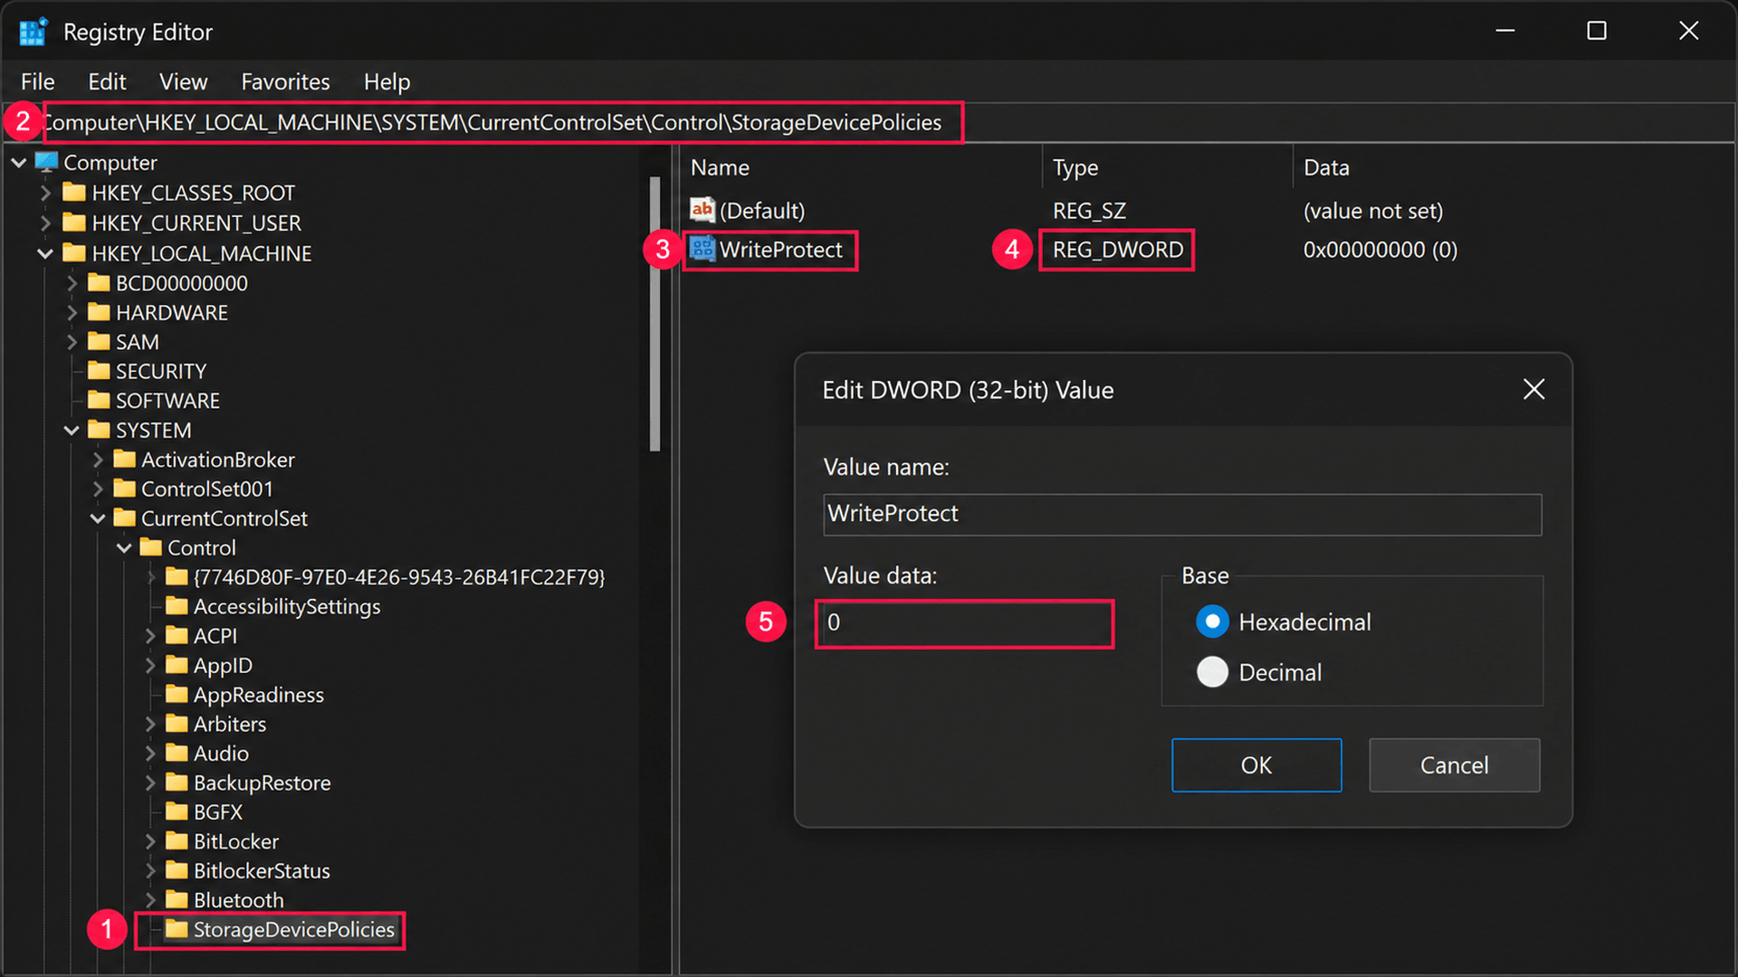
Task: Open the File menu
Action: tap(38, 81)
